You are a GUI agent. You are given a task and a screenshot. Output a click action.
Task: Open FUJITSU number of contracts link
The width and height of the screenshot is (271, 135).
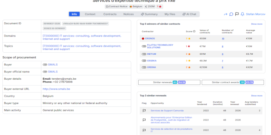point(223,46)
